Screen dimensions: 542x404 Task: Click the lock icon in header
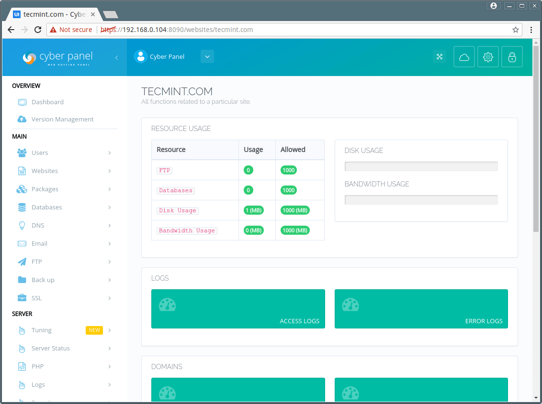[x=512, y=57]
